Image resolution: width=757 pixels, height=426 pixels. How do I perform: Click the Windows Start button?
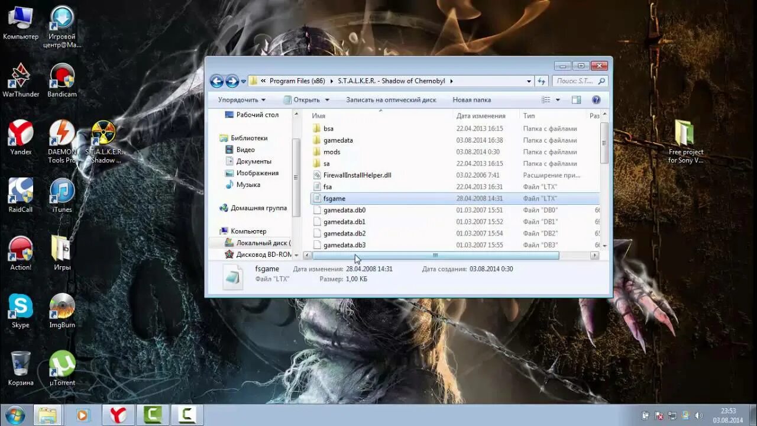[15, 415]
